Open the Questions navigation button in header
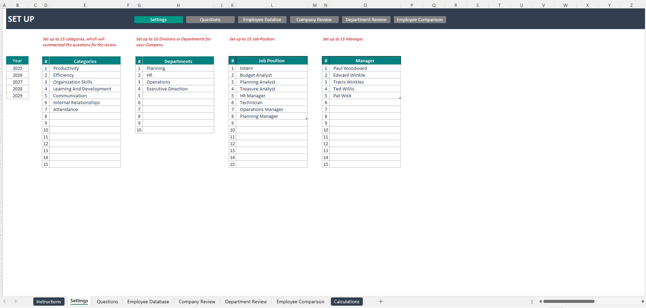Screen dimensions: 646x308 click(210, 20)
